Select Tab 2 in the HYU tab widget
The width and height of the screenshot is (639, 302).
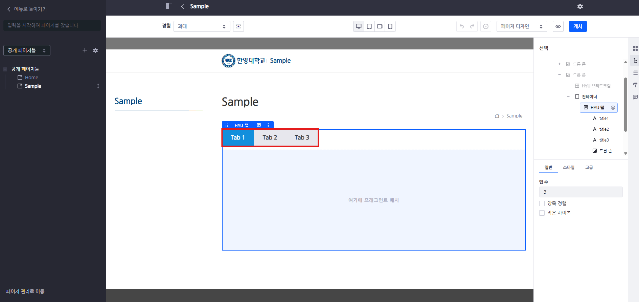tap(270, 137)
